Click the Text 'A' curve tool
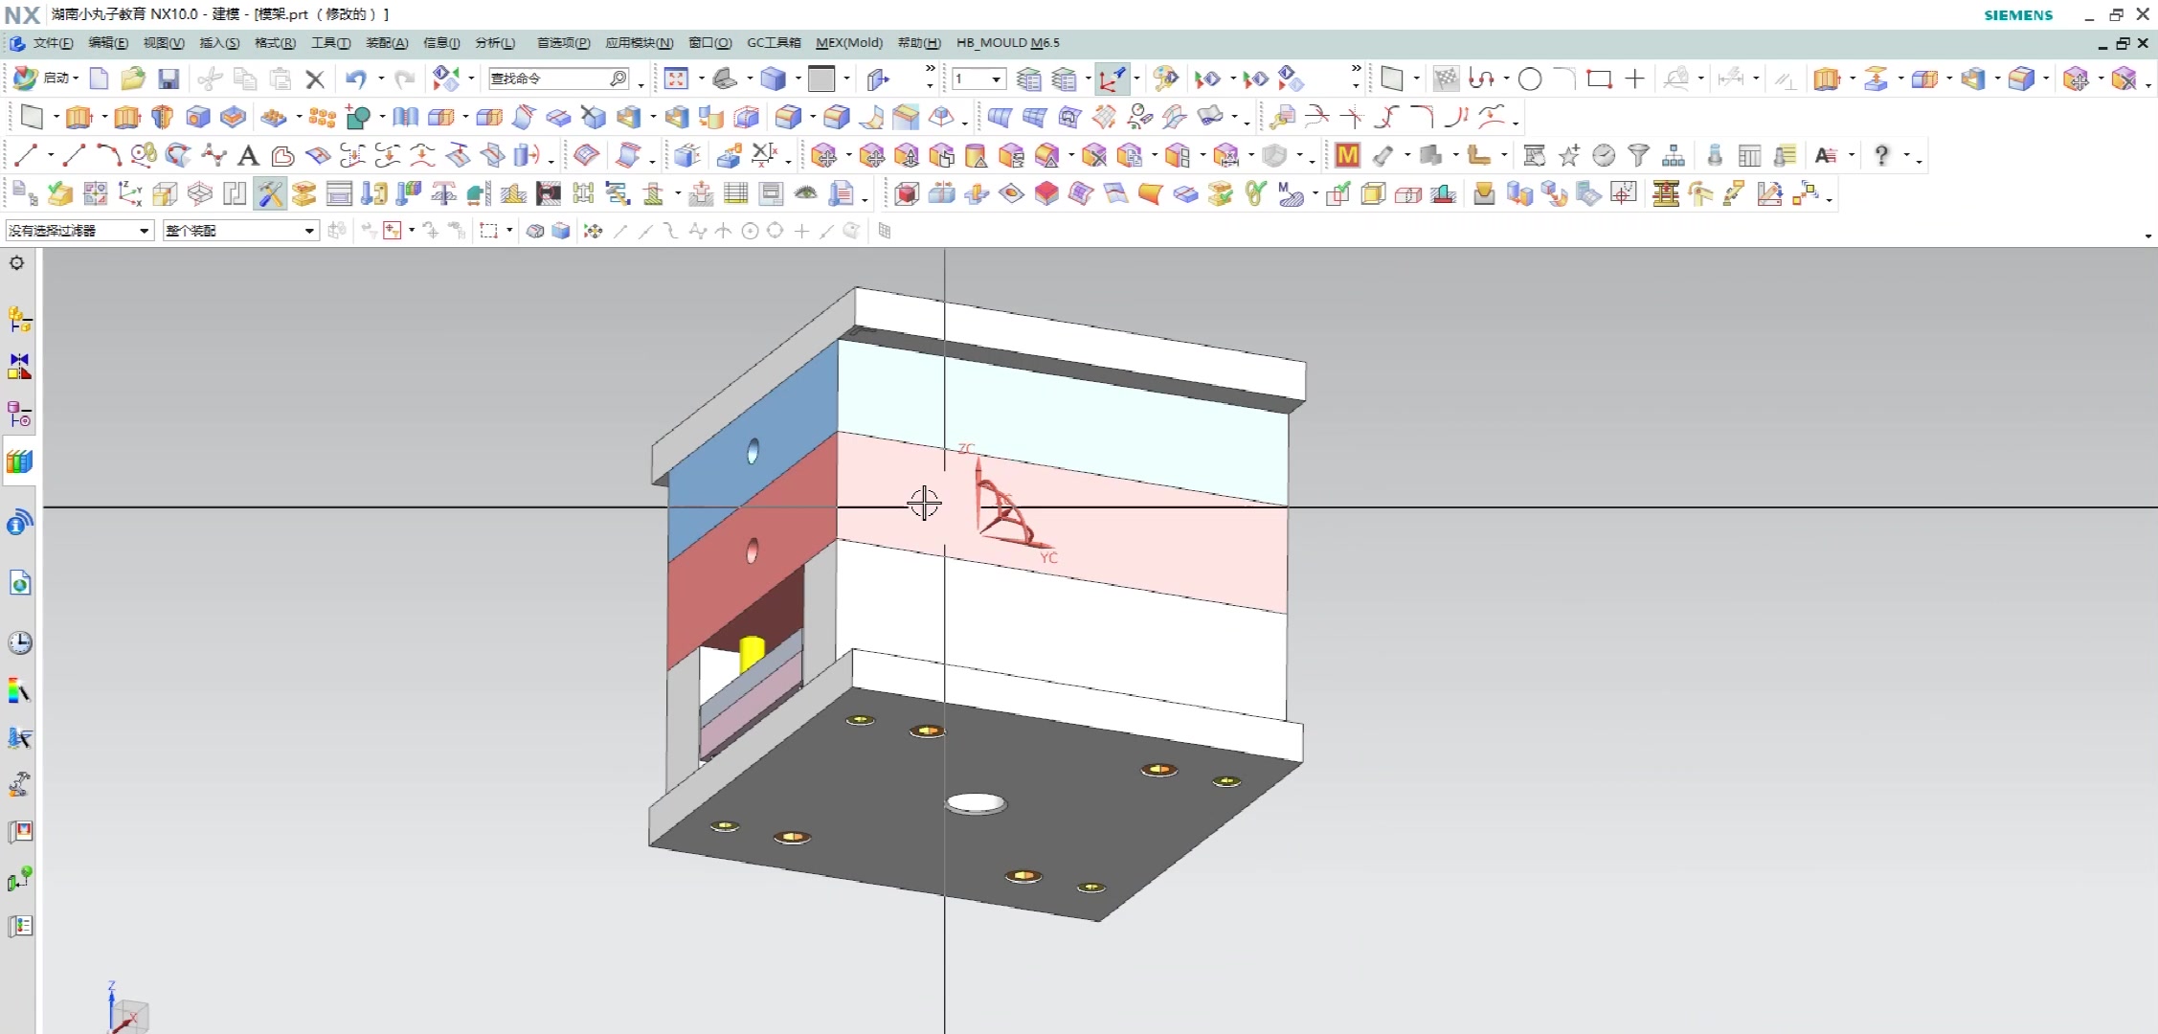 tap(248, 155)
